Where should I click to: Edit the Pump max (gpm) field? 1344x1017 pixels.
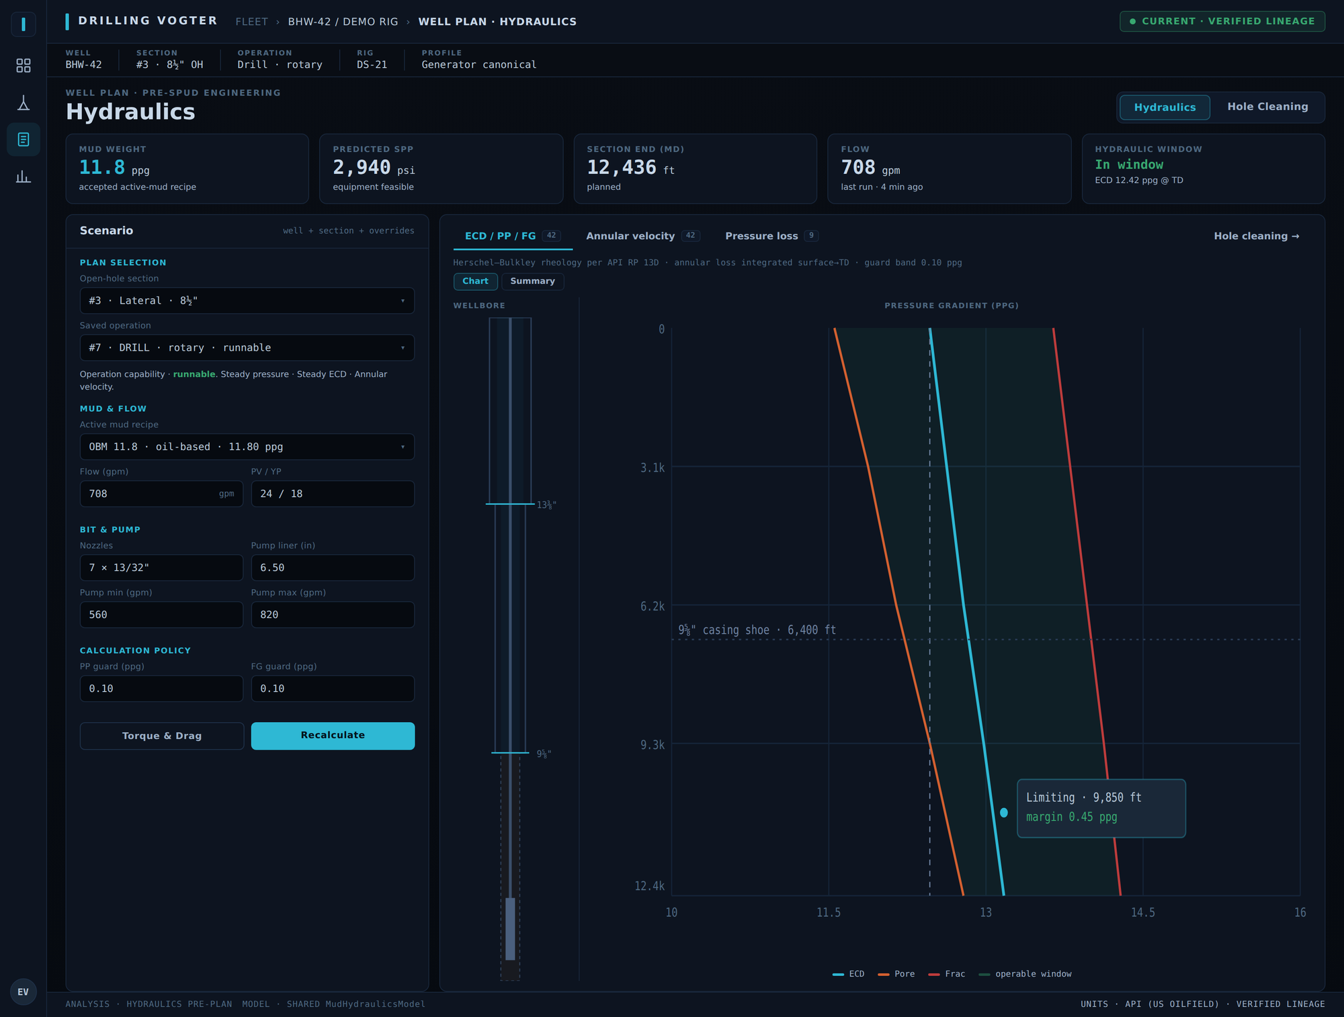coord(333,615)
